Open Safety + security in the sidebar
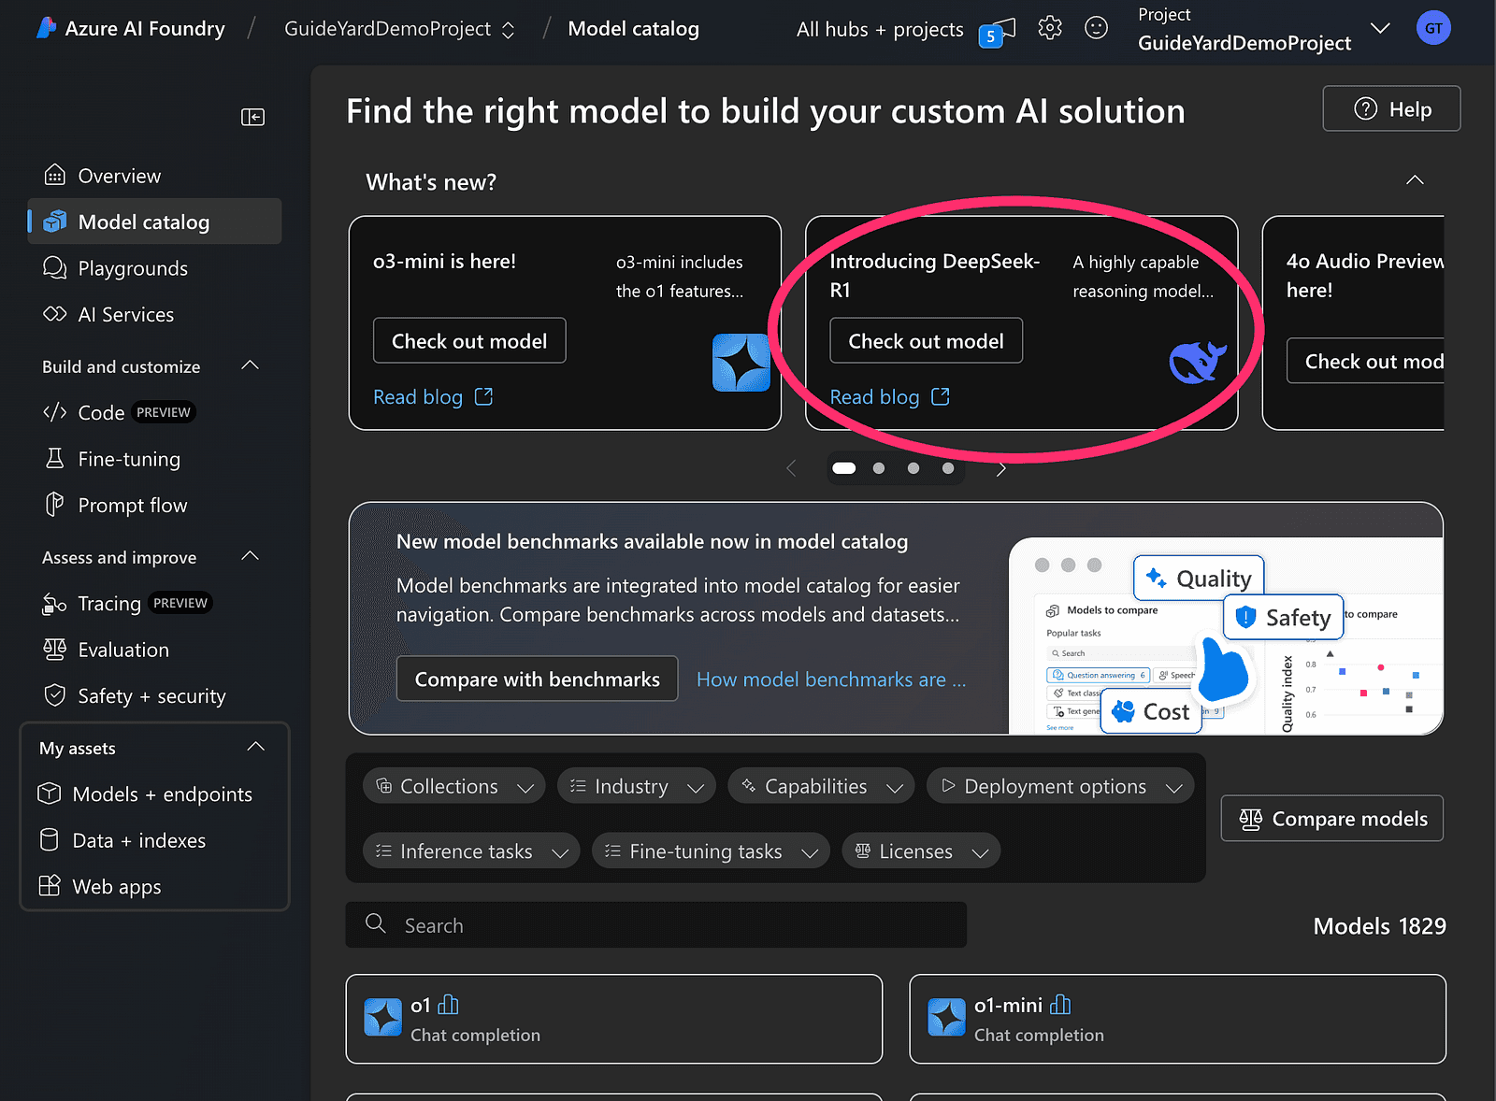1496x1101 pixels. 154,695
